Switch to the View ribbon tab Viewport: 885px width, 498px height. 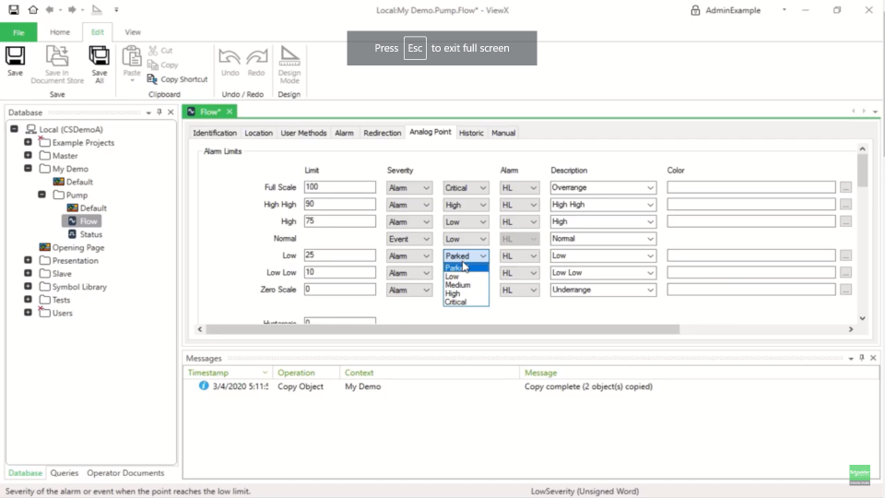[133, 32]
